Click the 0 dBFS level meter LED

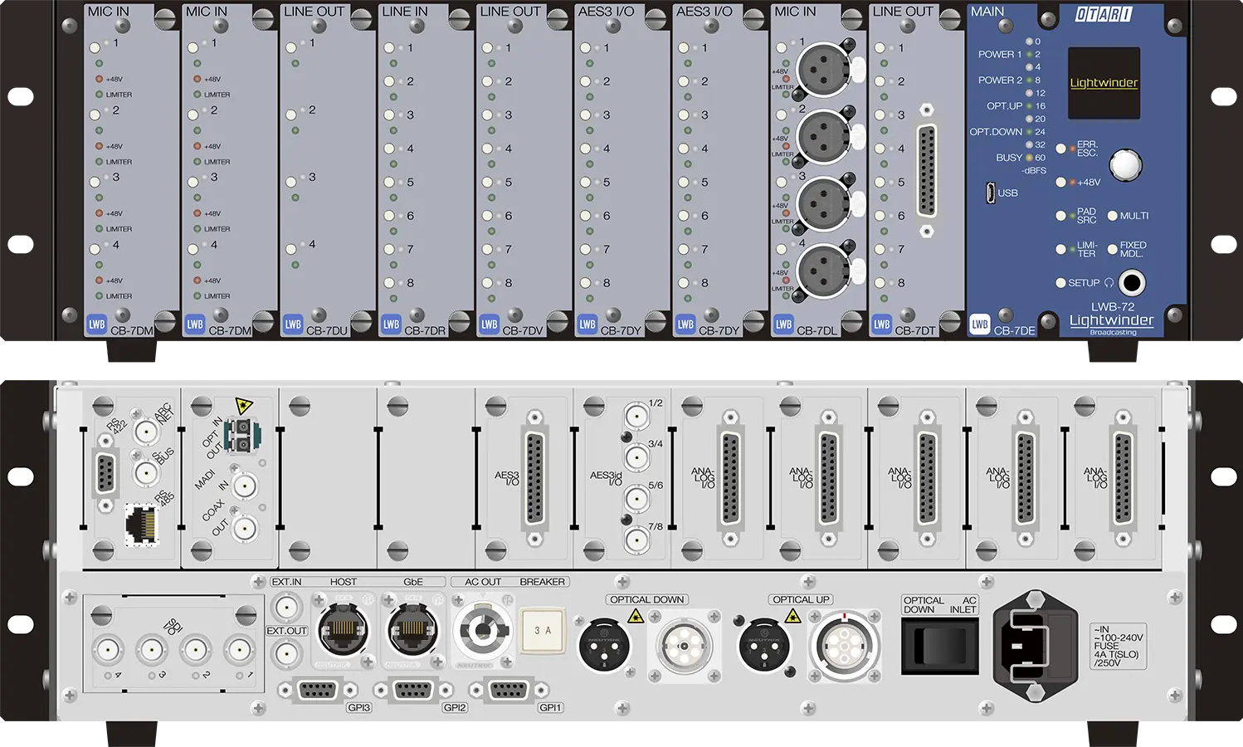tap(1029, 41)
